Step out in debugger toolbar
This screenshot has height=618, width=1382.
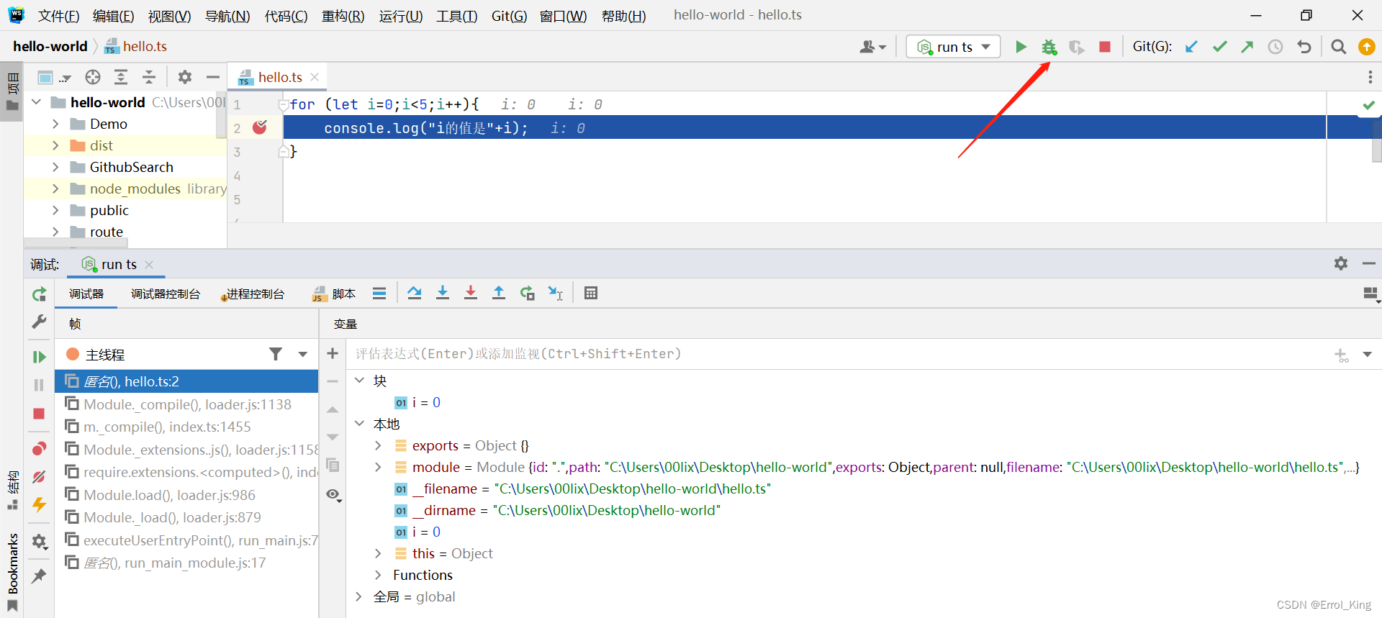[499, 293]
